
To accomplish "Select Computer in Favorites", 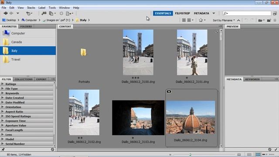I will click(28, 33).
